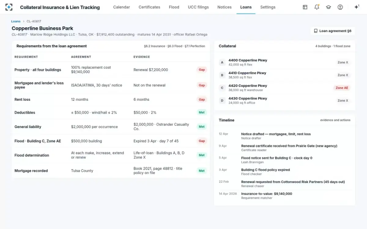Click Gap badge for Mortgagee and loss payee

(x=202, y=85)
